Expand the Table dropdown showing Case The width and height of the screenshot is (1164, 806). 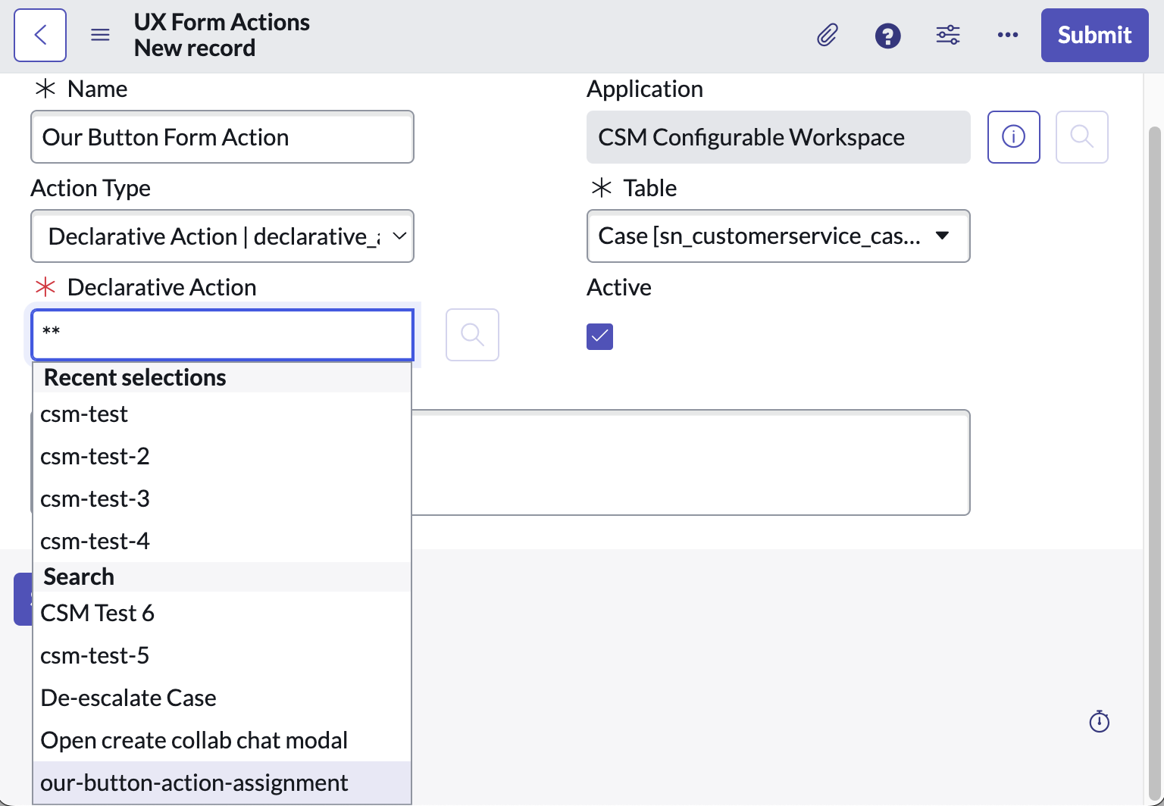[x=778, y=236]
